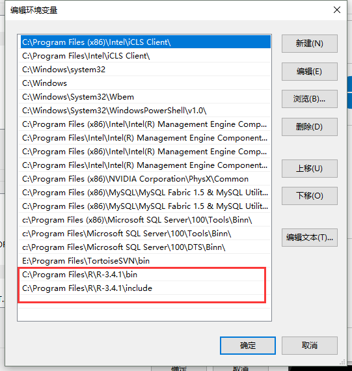This screenshot has height=371, width=352.
Task: Select the C:\Windows entry
Action: coord(144,83)
